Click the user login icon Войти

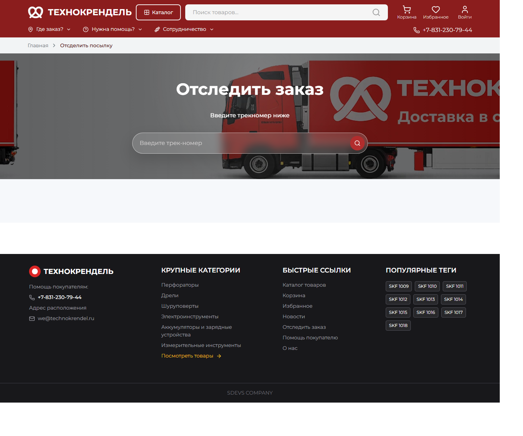click(465, 12)
